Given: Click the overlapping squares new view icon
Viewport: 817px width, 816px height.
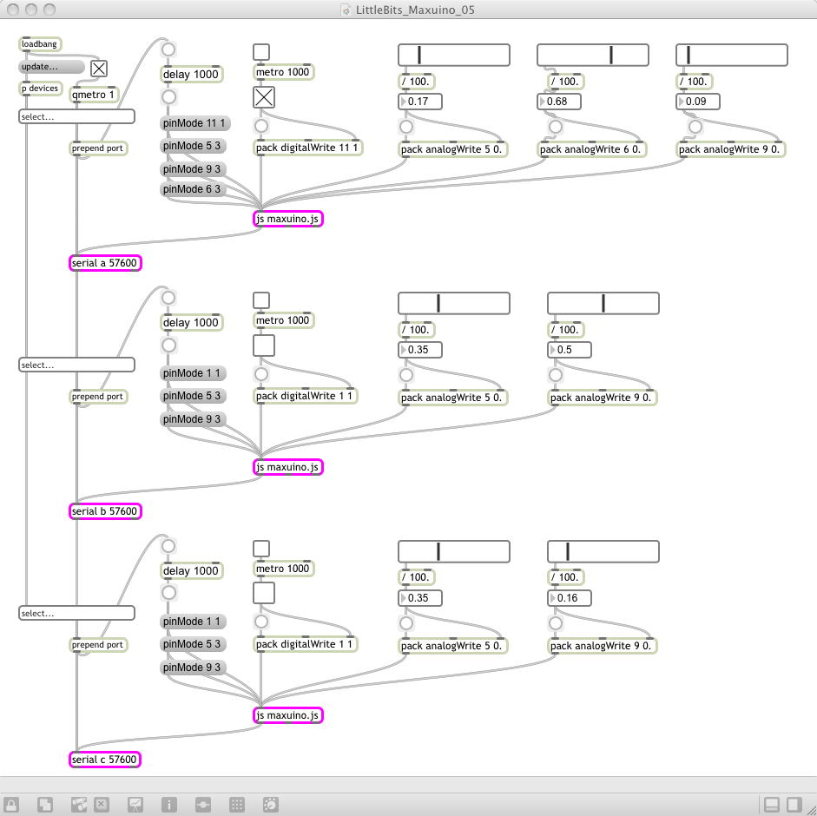Looking at the screenshot, I should 45,804.
